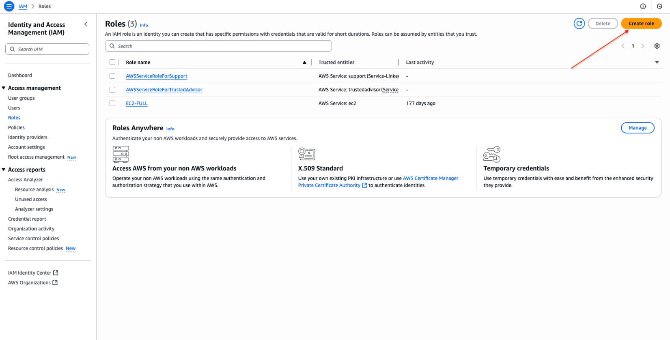The height and width of the screenshot is (340, 670).
Task: Click the Create role button
Action: coord(641,24)
